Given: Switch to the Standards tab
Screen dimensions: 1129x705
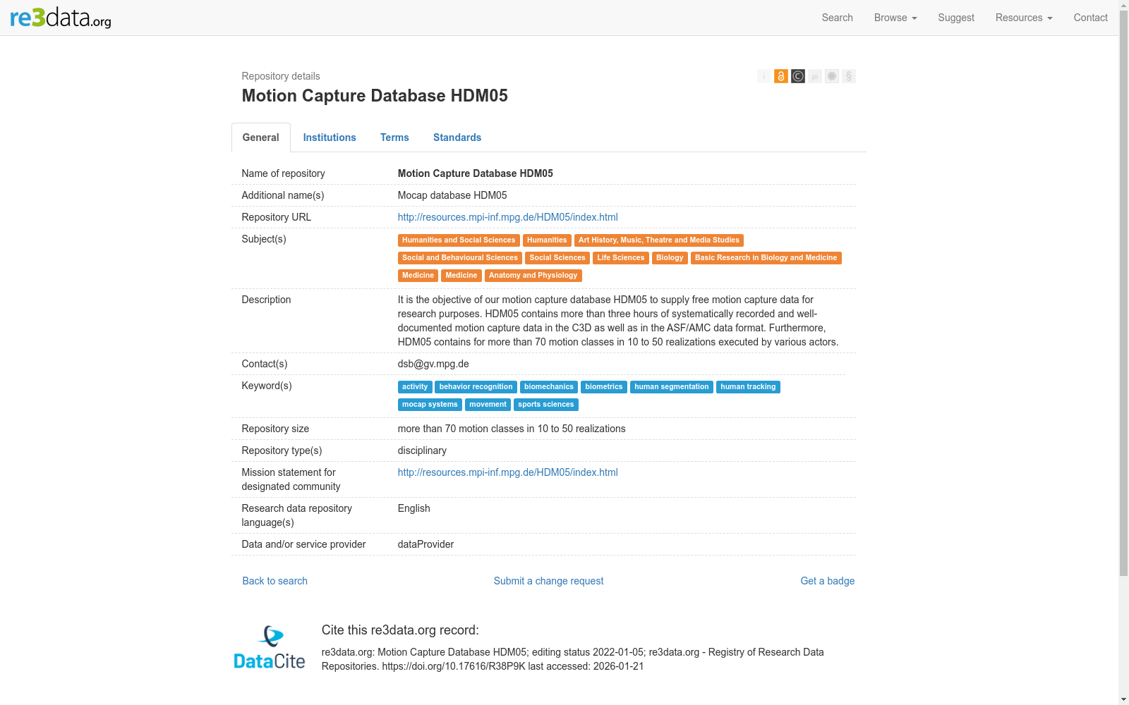Looking at the screenshot, I should [457, 137].
